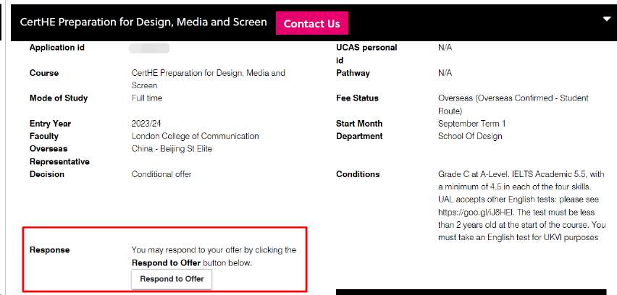Click September Term 1 start month value
617x295 pixels.
click(x=471, y=124)
